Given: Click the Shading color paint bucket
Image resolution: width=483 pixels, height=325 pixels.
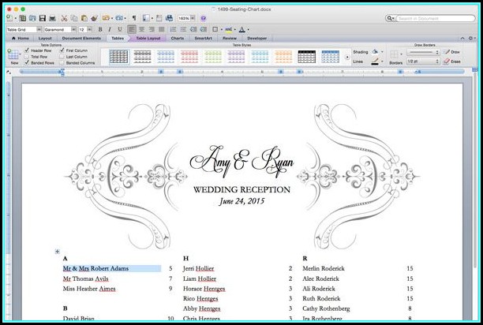Looking at the screenshot, I should coord(375,50).
